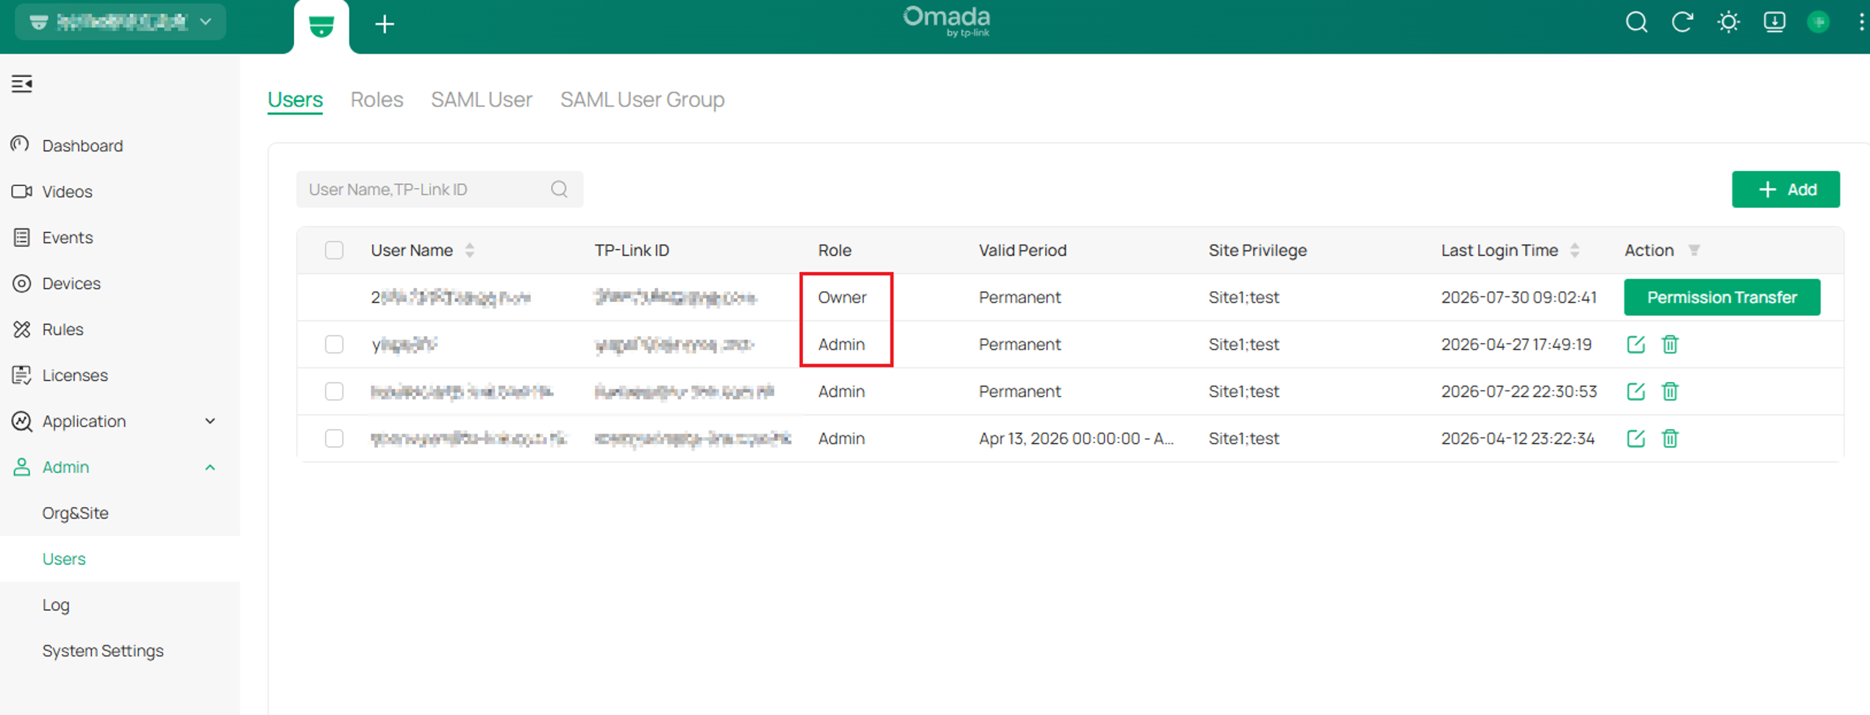This screenshot has height=715, width=1870.
Task: Click the Site Privilege column header
Action: tap(1257, 251)
